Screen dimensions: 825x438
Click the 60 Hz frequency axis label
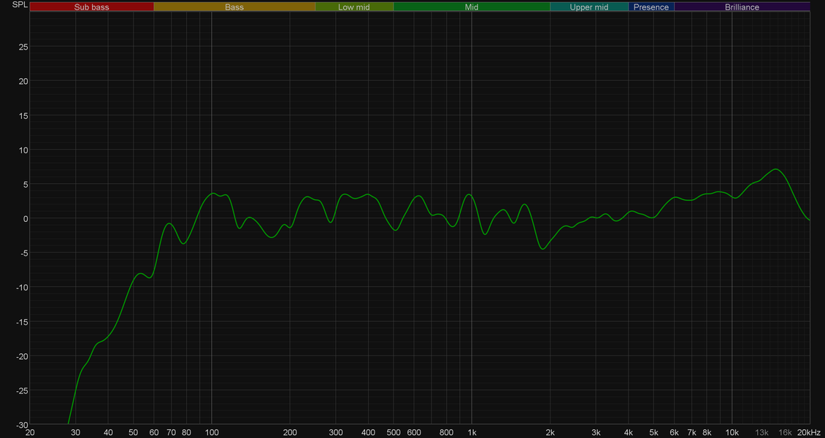point(154,433)
